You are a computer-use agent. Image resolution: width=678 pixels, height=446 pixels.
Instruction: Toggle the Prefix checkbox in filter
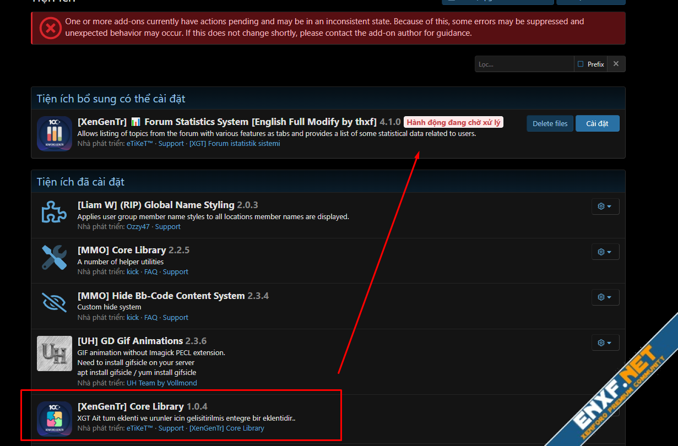click(x=581, y=64)
